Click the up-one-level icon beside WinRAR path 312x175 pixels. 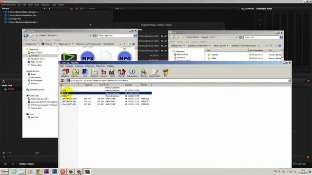(x=62, y=80)
